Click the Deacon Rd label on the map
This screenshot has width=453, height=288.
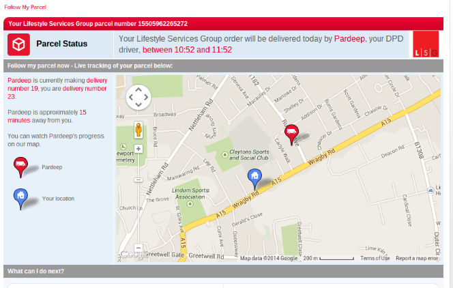pos(392,151)
